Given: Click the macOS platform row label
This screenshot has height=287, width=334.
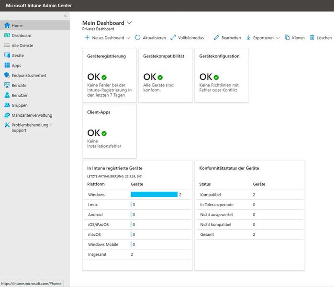Looking at the screenshot, I should point(94,234).
